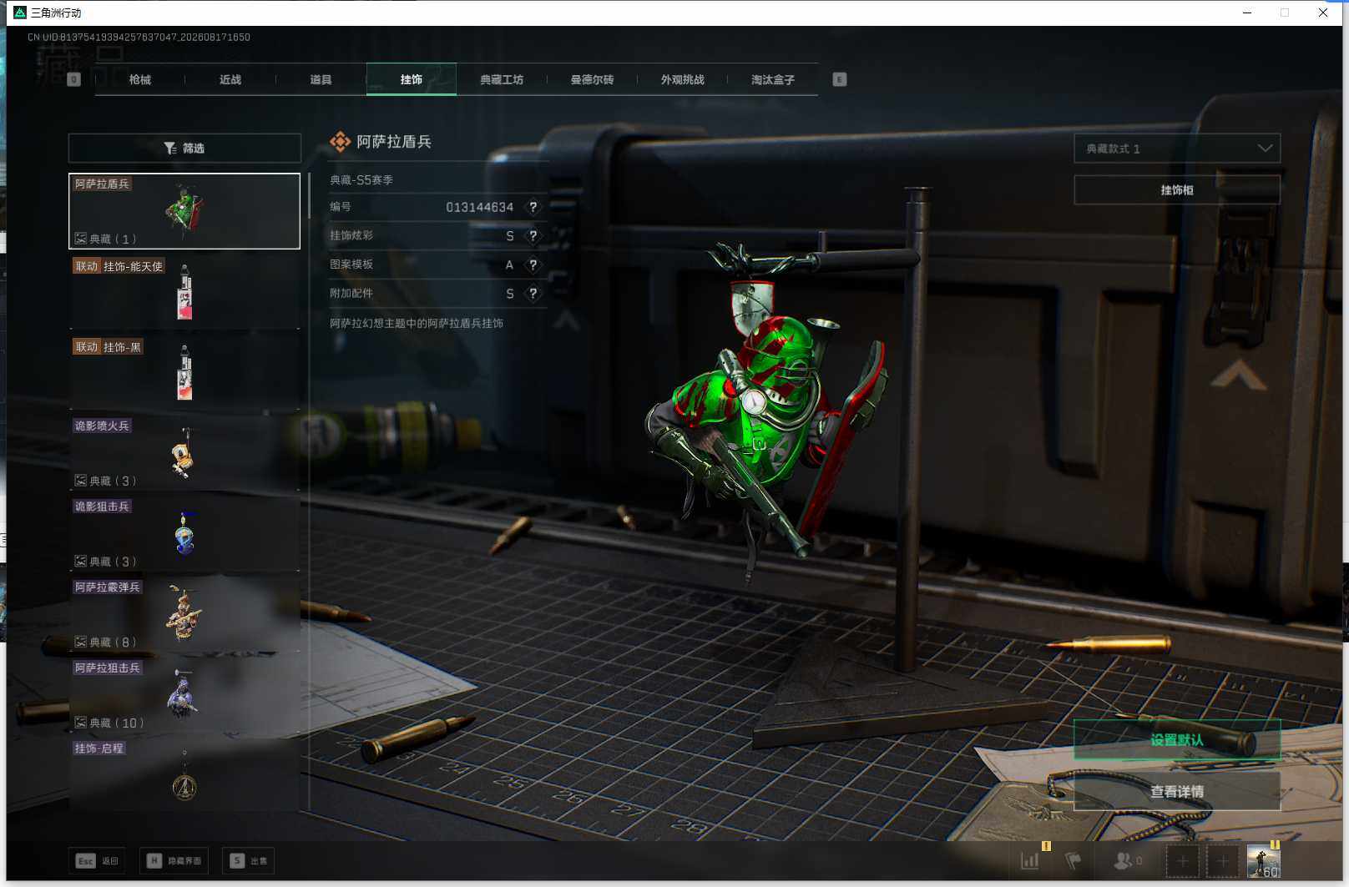
Task: Pick the 阿萨拉霰弹兵 charm card
Action: pyautogui.click(x=184, y=614)
